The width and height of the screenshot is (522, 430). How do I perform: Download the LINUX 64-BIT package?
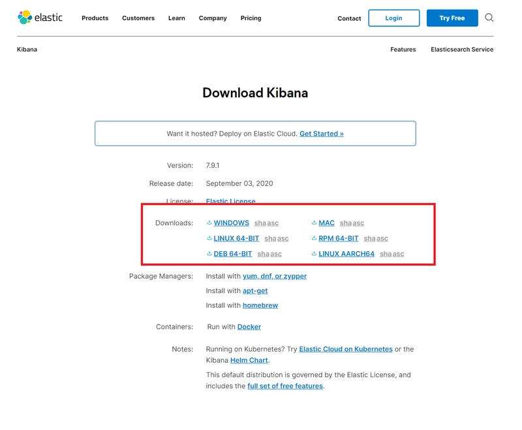click(236, 238)
